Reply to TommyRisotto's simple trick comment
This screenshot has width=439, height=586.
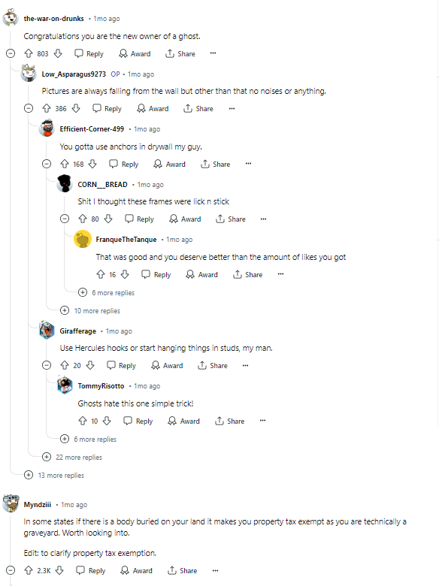tap(138, 421)
